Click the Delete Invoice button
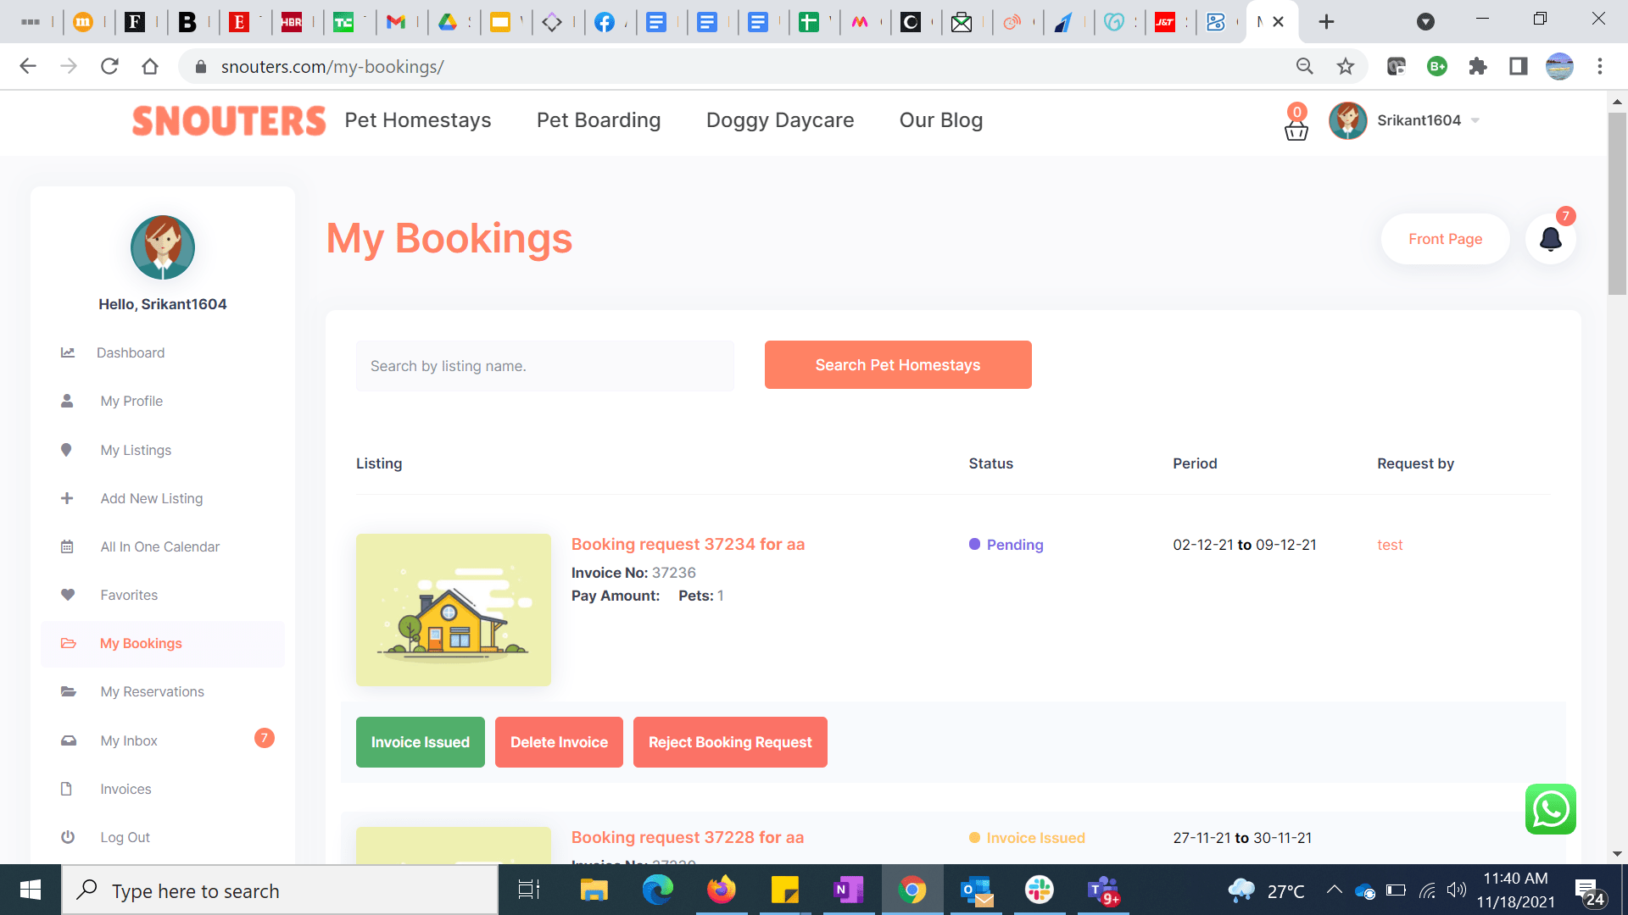Screen dimensions: 1628x915 (559, 742)
